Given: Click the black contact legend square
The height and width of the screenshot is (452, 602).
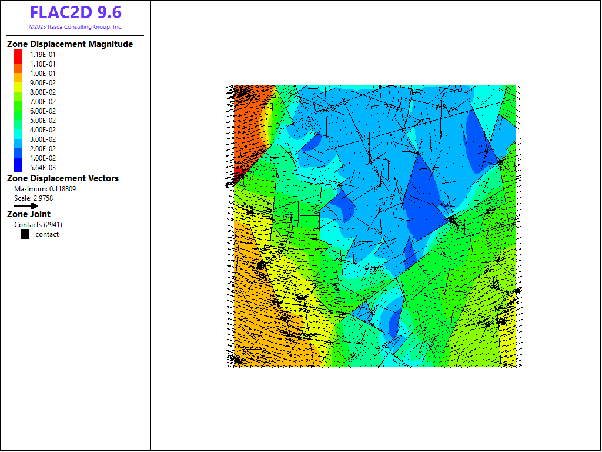Looking at the screenshot, I should point(25,234).
